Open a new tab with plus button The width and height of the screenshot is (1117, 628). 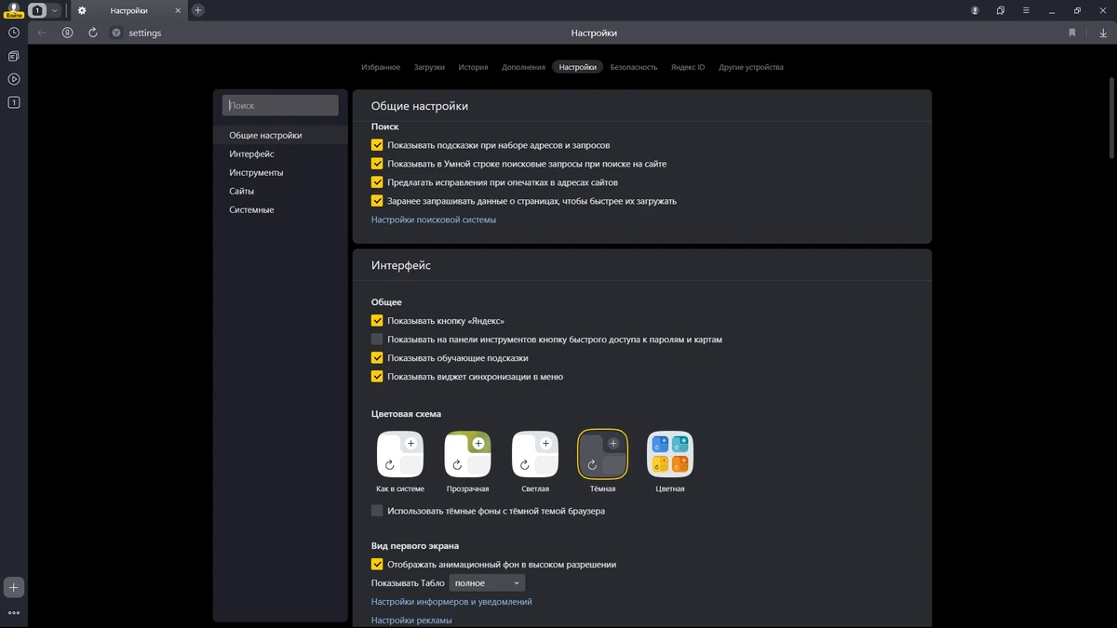198,10
